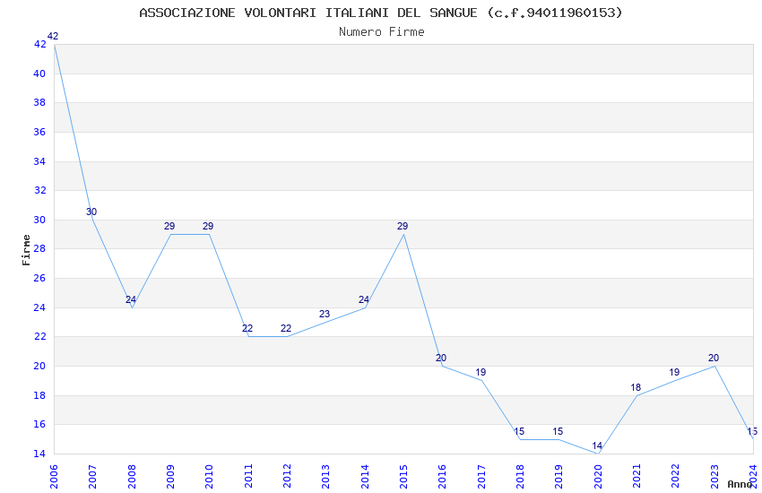Click the y-axis tick value 34
Viewport: 762px width, 493px height.
click(39, 161)
